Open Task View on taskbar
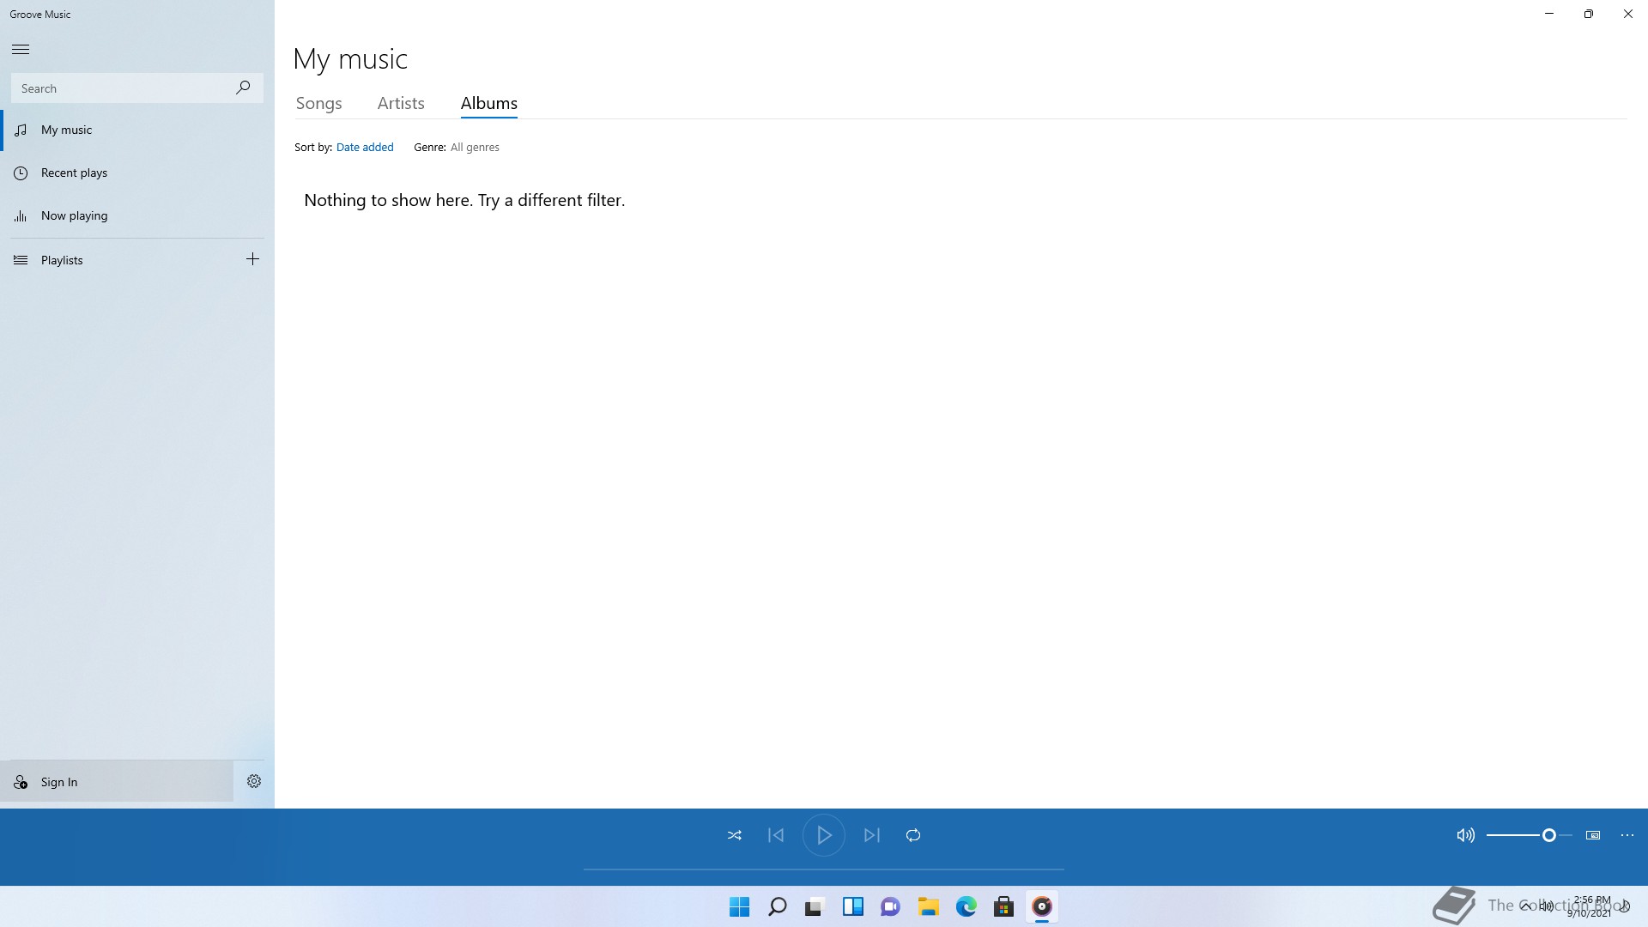 (x=815, y=906)
